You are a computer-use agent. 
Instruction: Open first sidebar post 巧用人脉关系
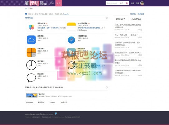128,26
